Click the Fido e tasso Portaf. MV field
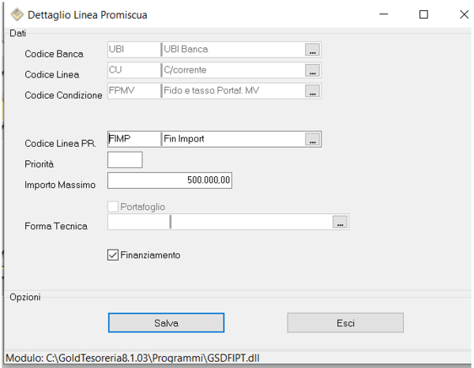 (x=231, y=91)
